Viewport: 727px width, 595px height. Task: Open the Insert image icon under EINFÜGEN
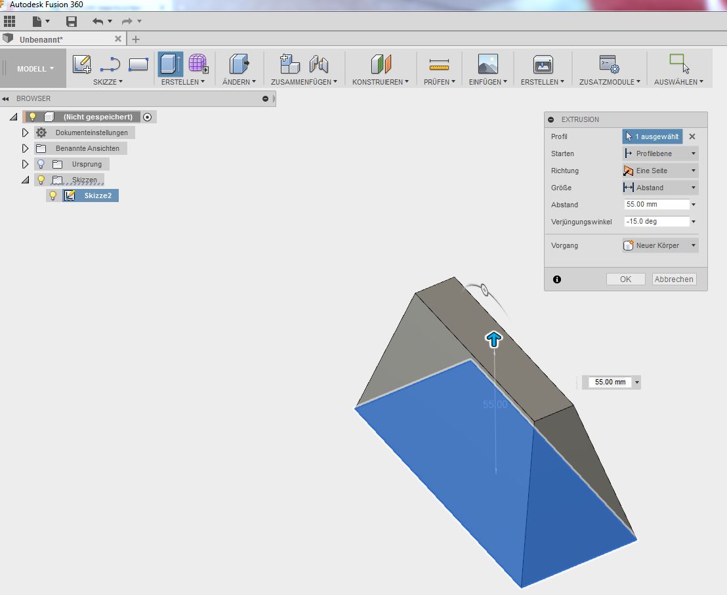click(488, 65)
